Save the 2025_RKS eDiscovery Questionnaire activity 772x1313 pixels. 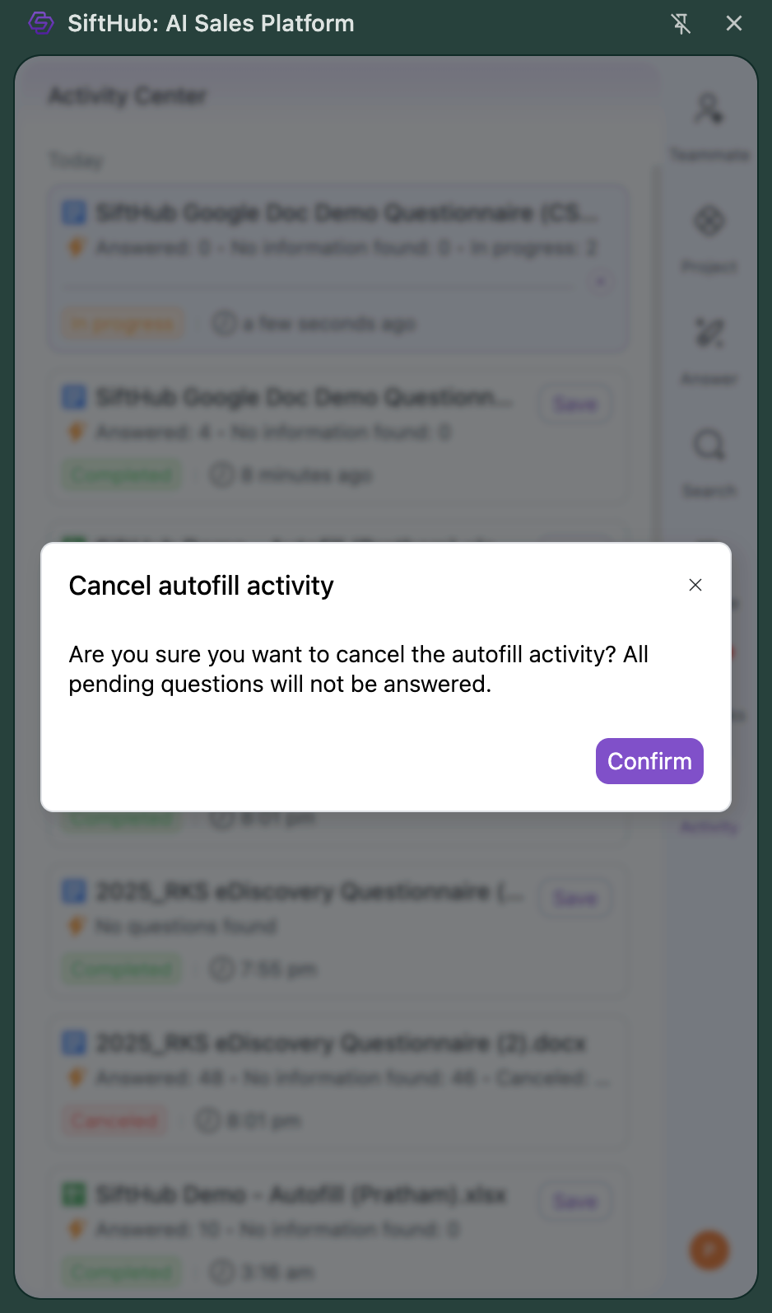coord(574,899)
